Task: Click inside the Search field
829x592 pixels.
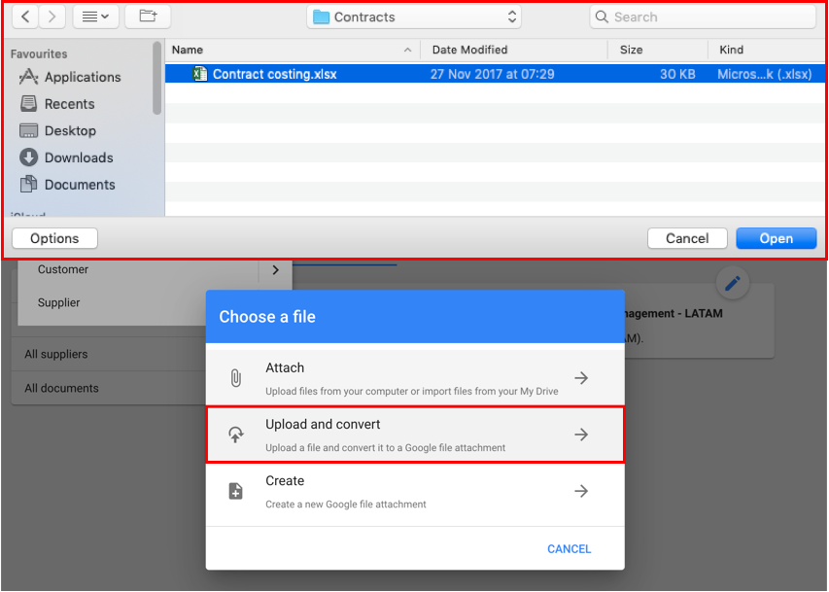Action: tap(702, 16)
